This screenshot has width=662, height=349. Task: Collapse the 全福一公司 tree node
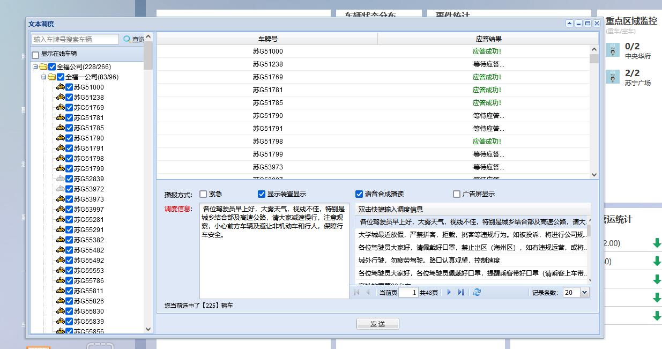point(44,77)
